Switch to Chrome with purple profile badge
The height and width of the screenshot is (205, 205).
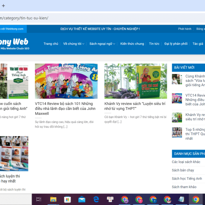click(x=125, y=199)
